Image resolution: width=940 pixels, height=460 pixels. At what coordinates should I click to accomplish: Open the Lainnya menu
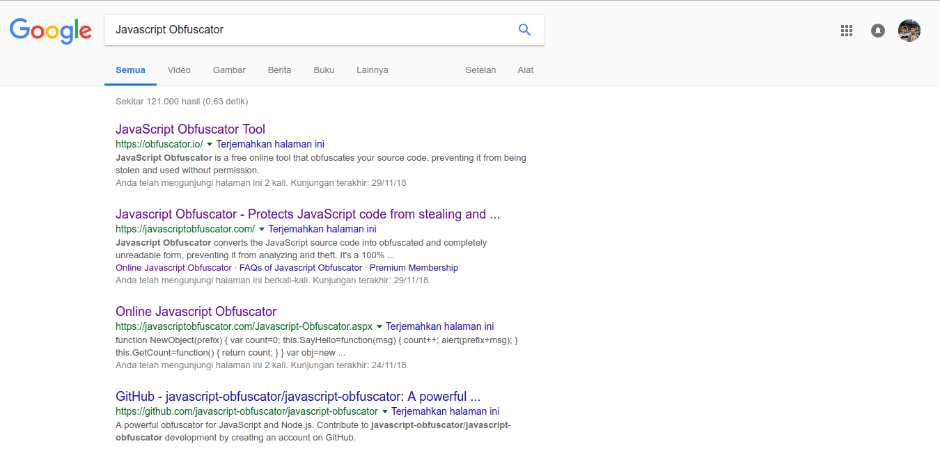[372, 70]
